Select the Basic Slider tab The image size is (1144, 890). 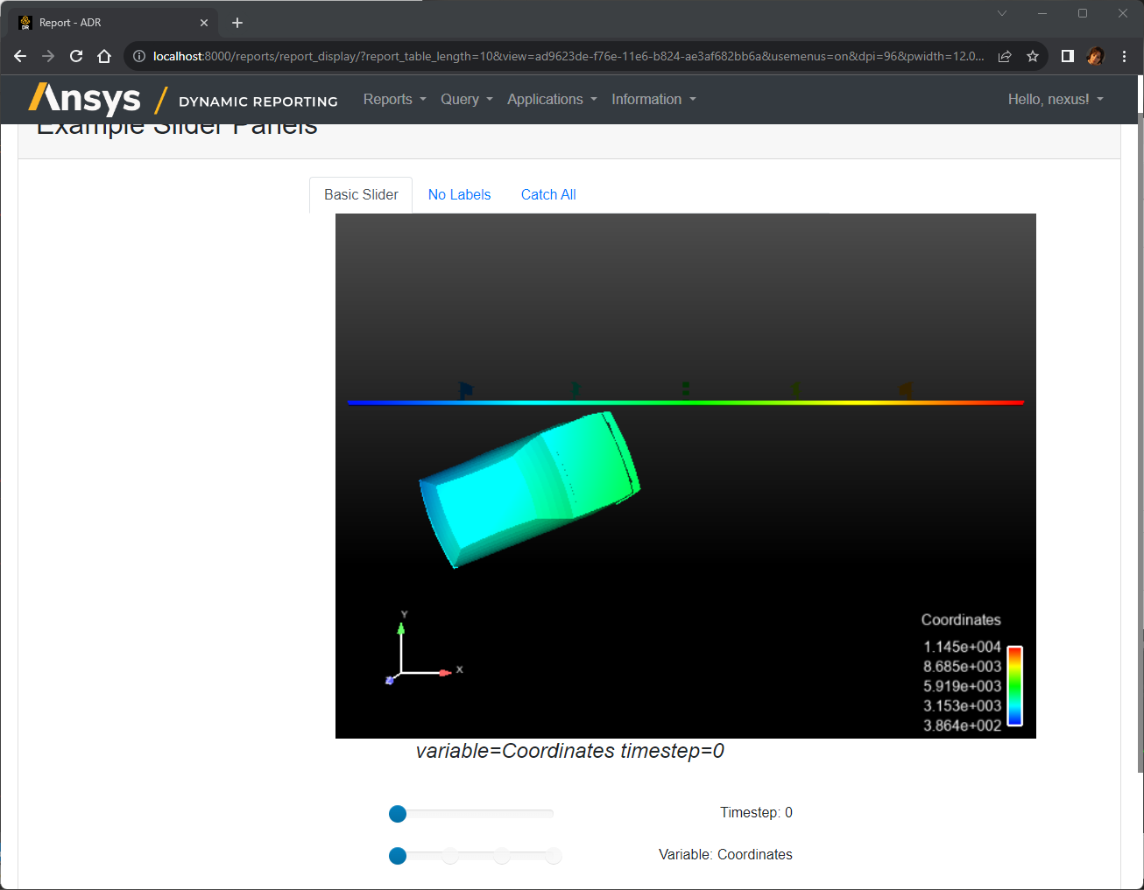(x=361, y=195)
